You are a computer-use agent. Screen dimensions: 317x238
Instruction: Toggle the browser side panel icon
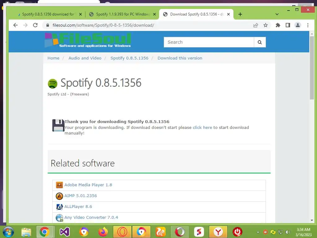pyautogui.click(x=288, y=25)
